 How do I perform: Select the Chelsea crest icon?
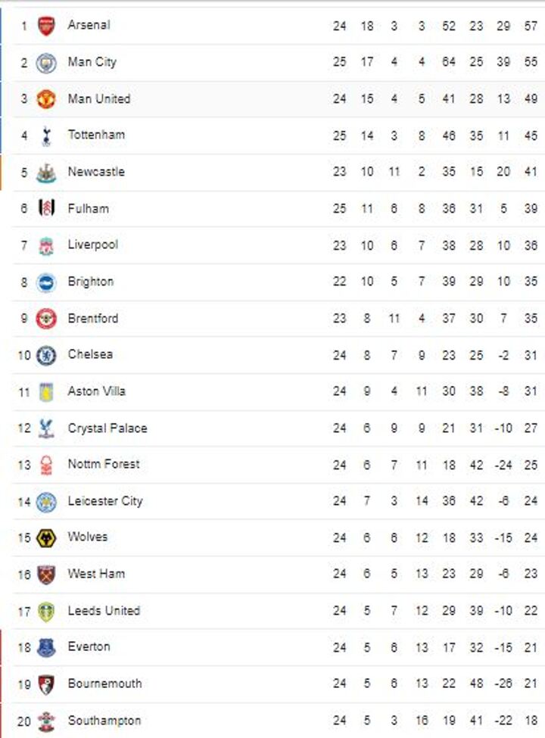pos(46,355)
